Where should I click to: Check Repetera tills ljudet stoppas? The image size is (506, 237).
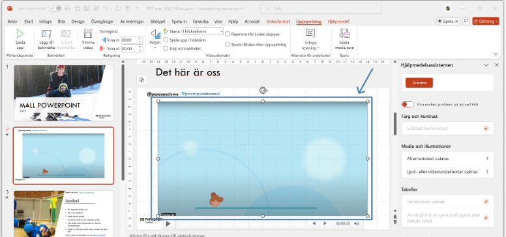coord(228,34)
